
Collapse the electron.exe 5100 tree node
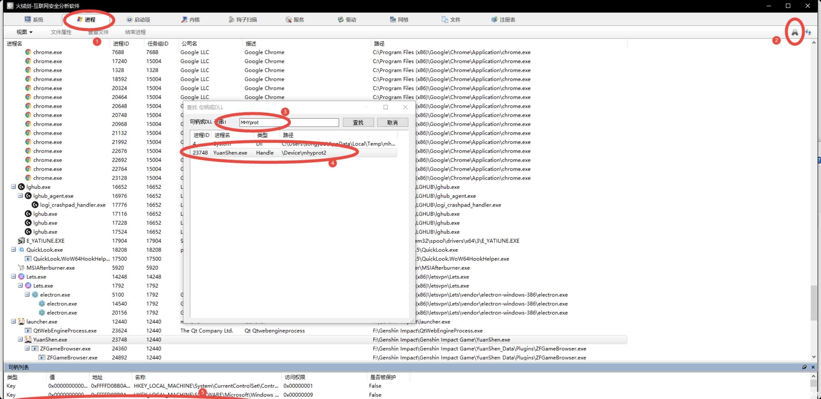point(27,294)
